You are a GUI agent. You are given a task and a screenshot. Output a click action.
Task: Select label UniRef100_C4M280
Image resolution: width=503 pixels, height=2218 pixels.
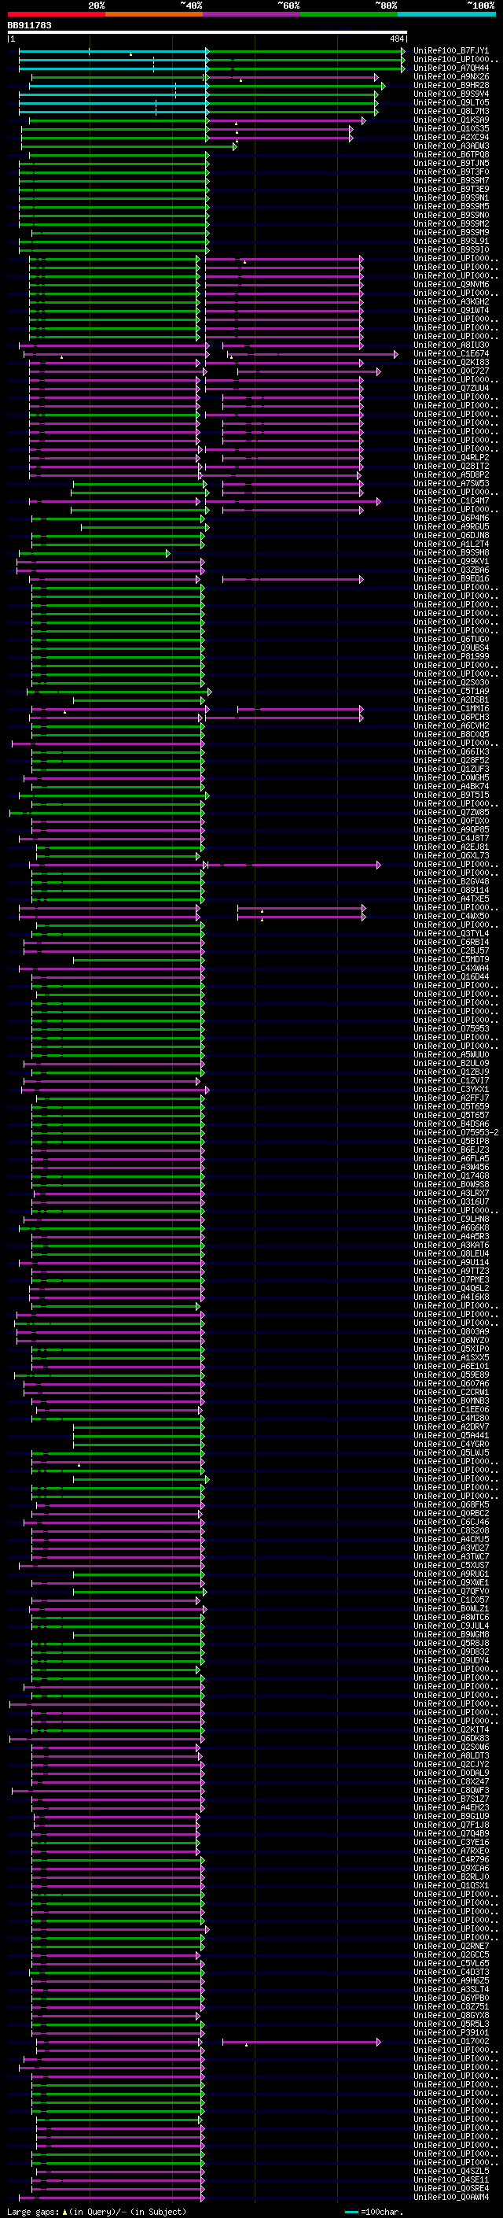pos(450,1418)
